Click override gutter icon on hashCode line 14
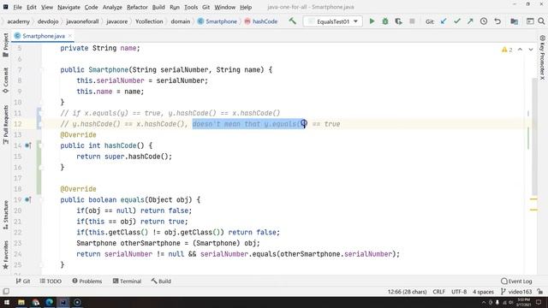This screenshot has width=548, height=308. 28,145
